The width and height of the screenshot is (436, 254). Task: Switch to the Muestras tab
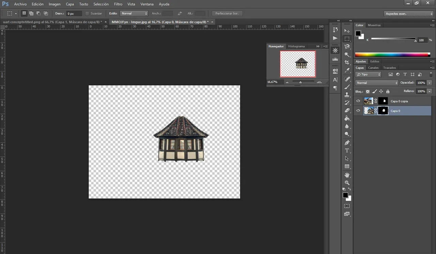(x=374, y=25)
